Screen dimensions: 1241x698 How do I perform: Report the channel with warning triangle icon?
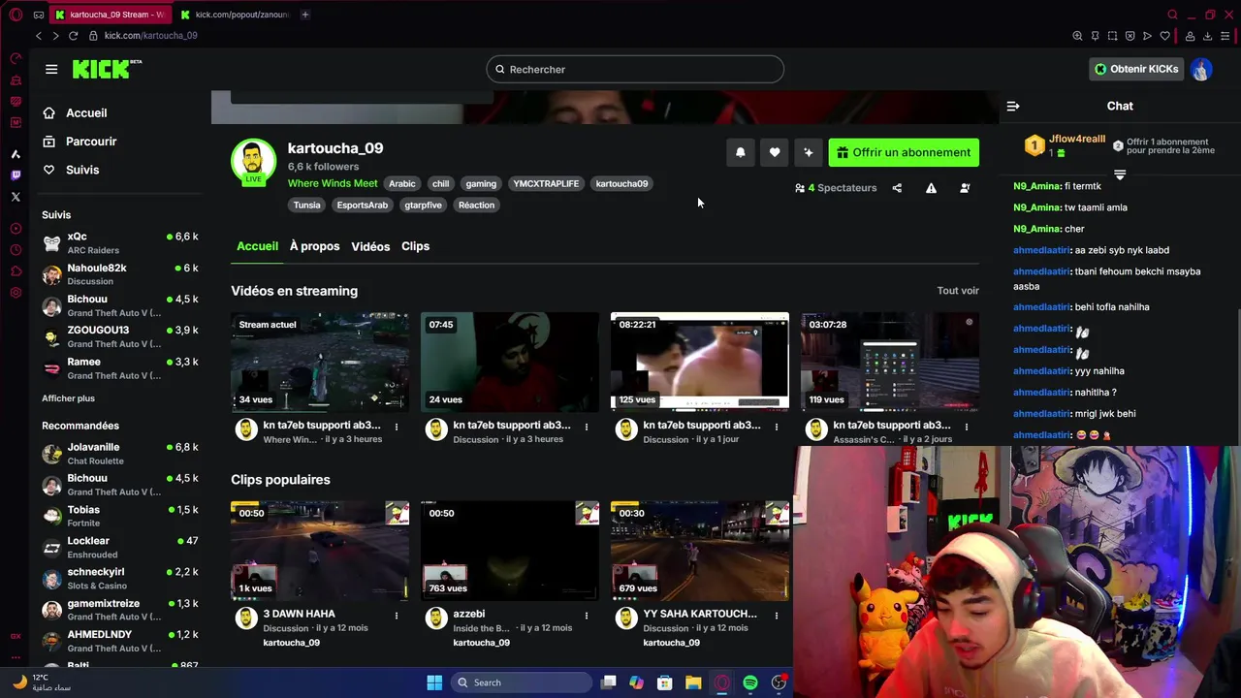tap(931, 188)
